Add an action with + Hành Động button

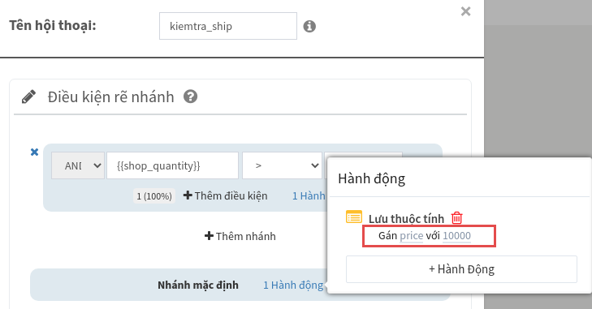pyautogui.click(x=461, y=269)
